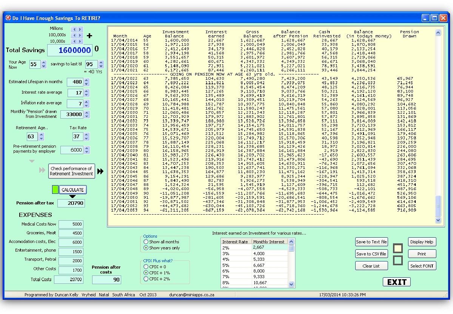Image resolution: width=453 pixels, height=314 pixels.
Task: Click the Total Savings amount field
Action: [x=71, y=50]
